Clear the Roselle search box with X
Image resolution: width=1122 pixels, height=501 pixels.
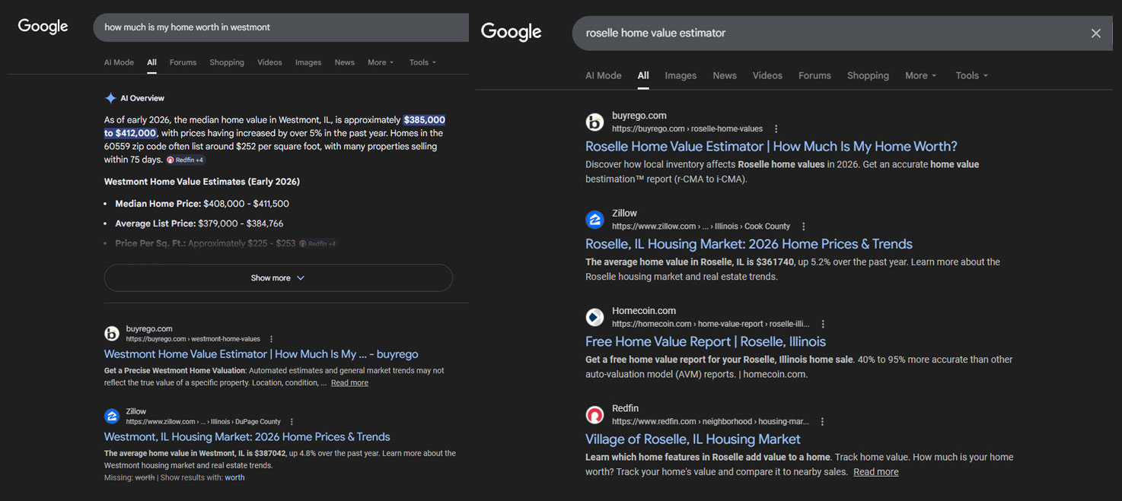click(x=1095, y=33)
